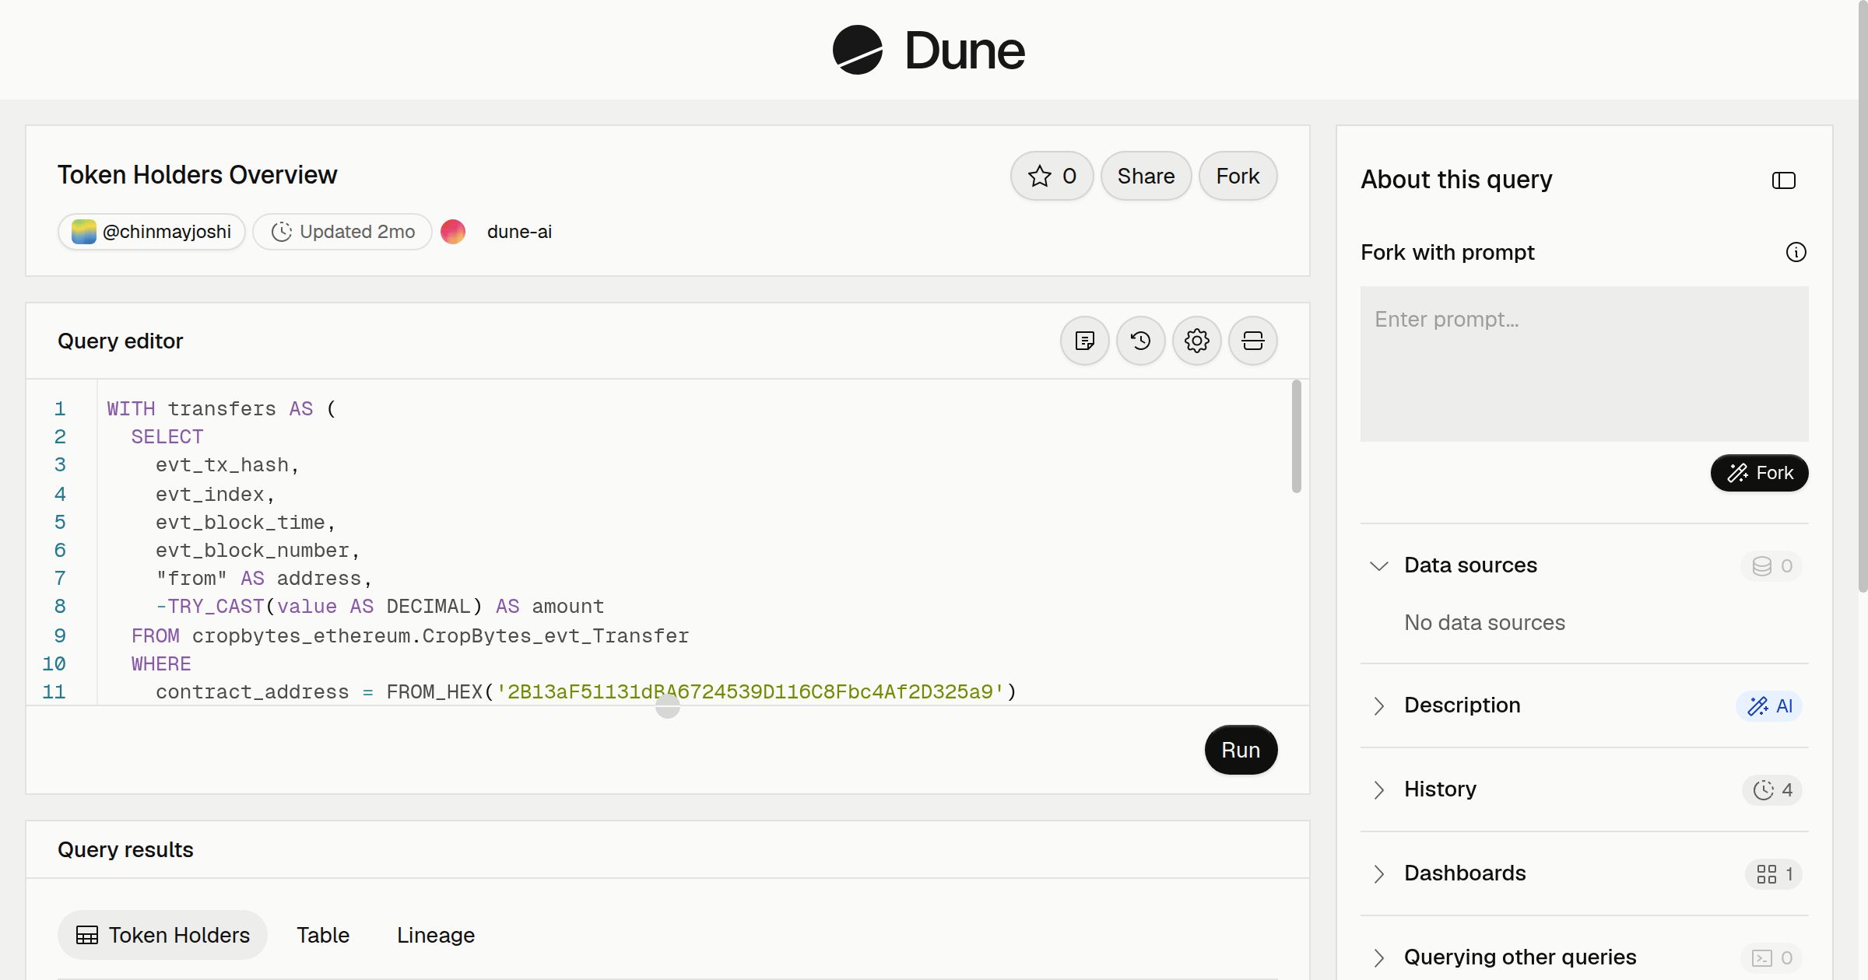Open the dune-ai profile link
This screenshot has height=980, width=1868.
point(519,232)
